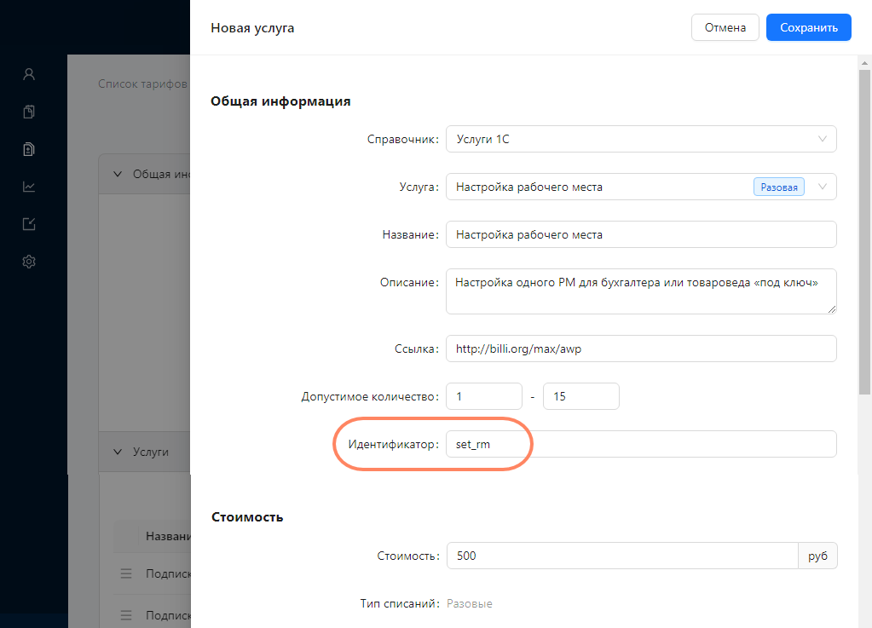Focus the Стоимость field with 500
Image resolution: width=872 pixels, height=628 pixels.
point(622,556)
